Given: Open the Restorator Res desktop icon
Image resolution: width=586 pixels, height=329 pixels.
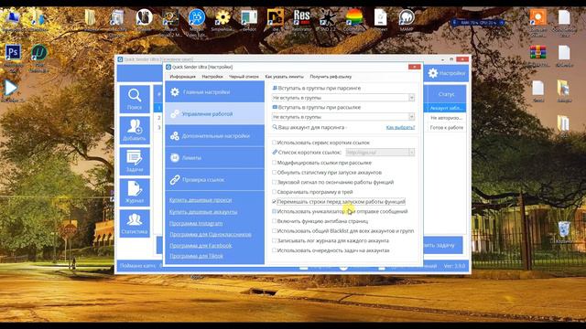Looking at the screenshot, I should 301,17.
